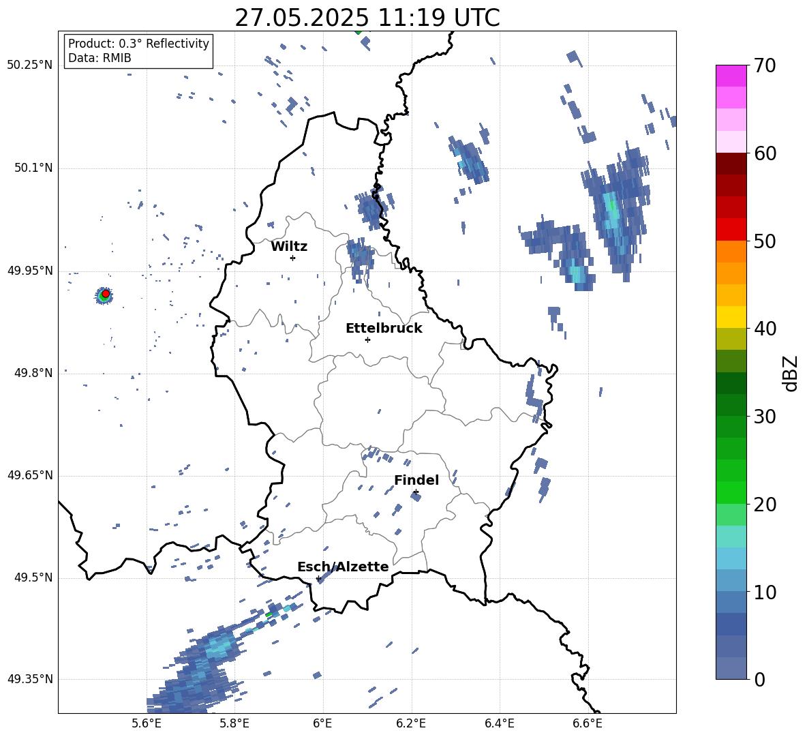
Task: Click the Esch/Alzette city label
Action: (343, 567)
